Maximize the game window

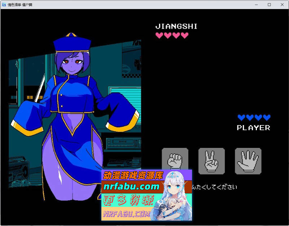[x=269, y=4]
